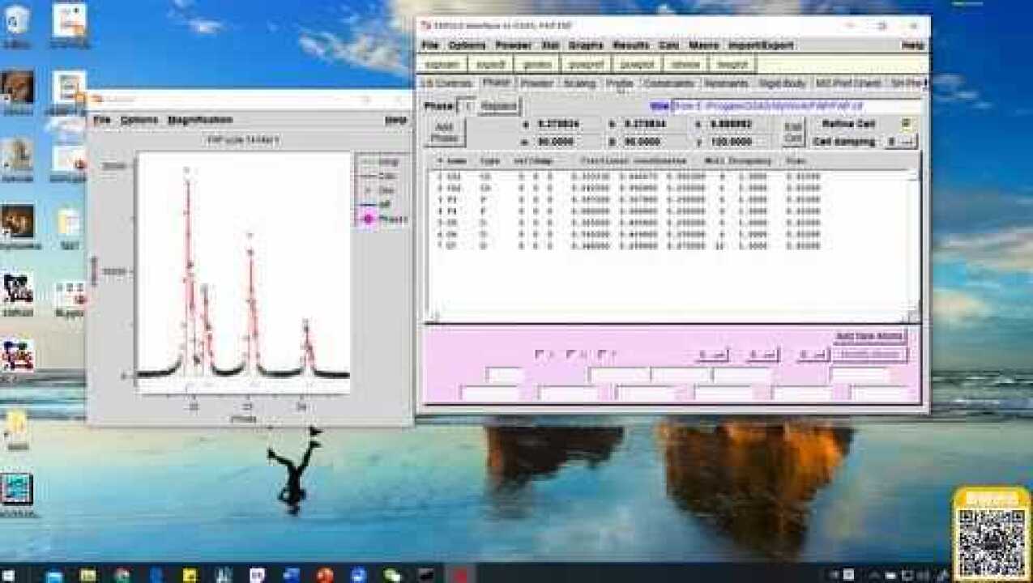Image resolution: width=1033 pixels, height=583 pixels.
Task: Launch liveplot from the toolbar
Action: (732, 65)
